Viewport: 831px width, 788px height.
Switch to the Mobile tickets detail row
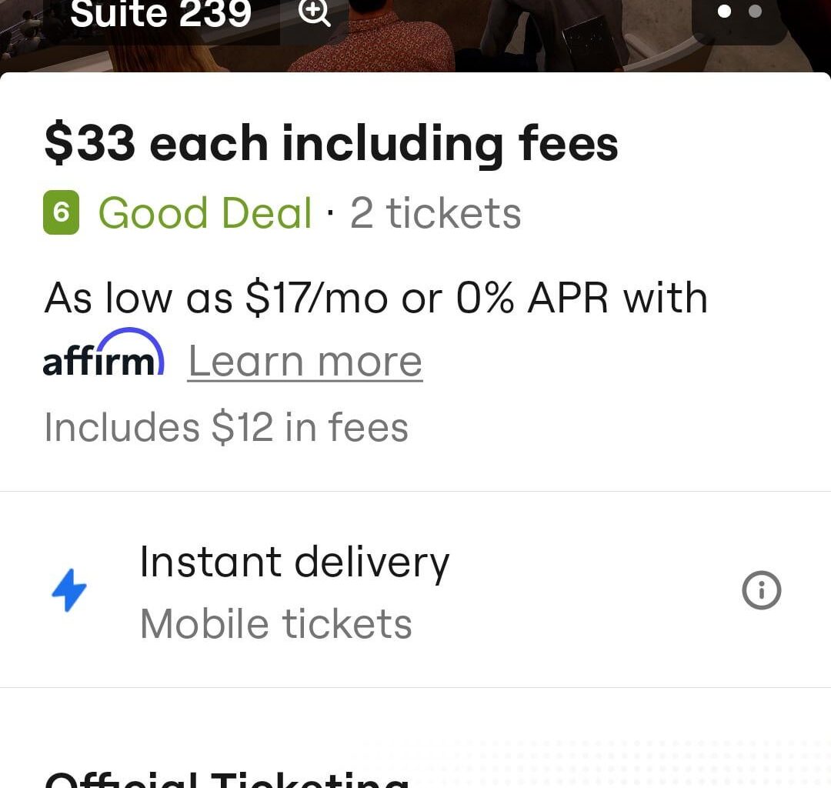coord(276,623)
